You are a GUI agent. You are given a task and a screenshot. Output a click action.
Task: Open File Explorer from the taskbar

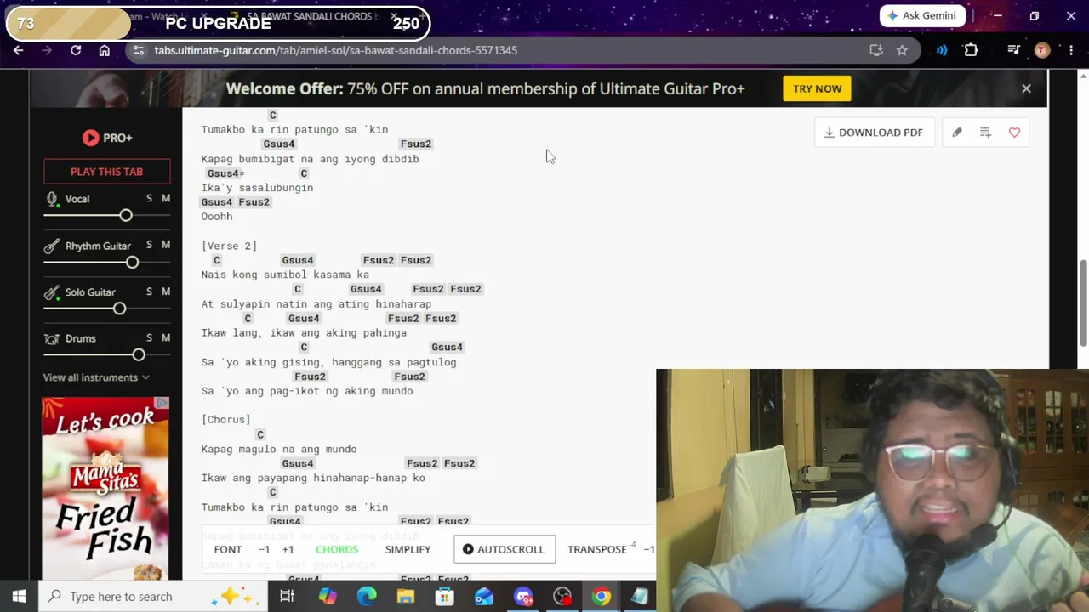click(406, 597)
